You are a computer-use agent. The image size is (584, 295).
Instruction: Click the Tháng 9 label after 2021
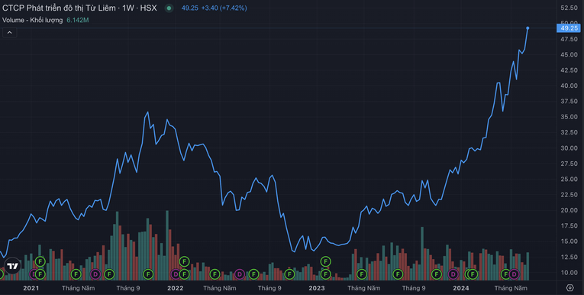(128, 288)
